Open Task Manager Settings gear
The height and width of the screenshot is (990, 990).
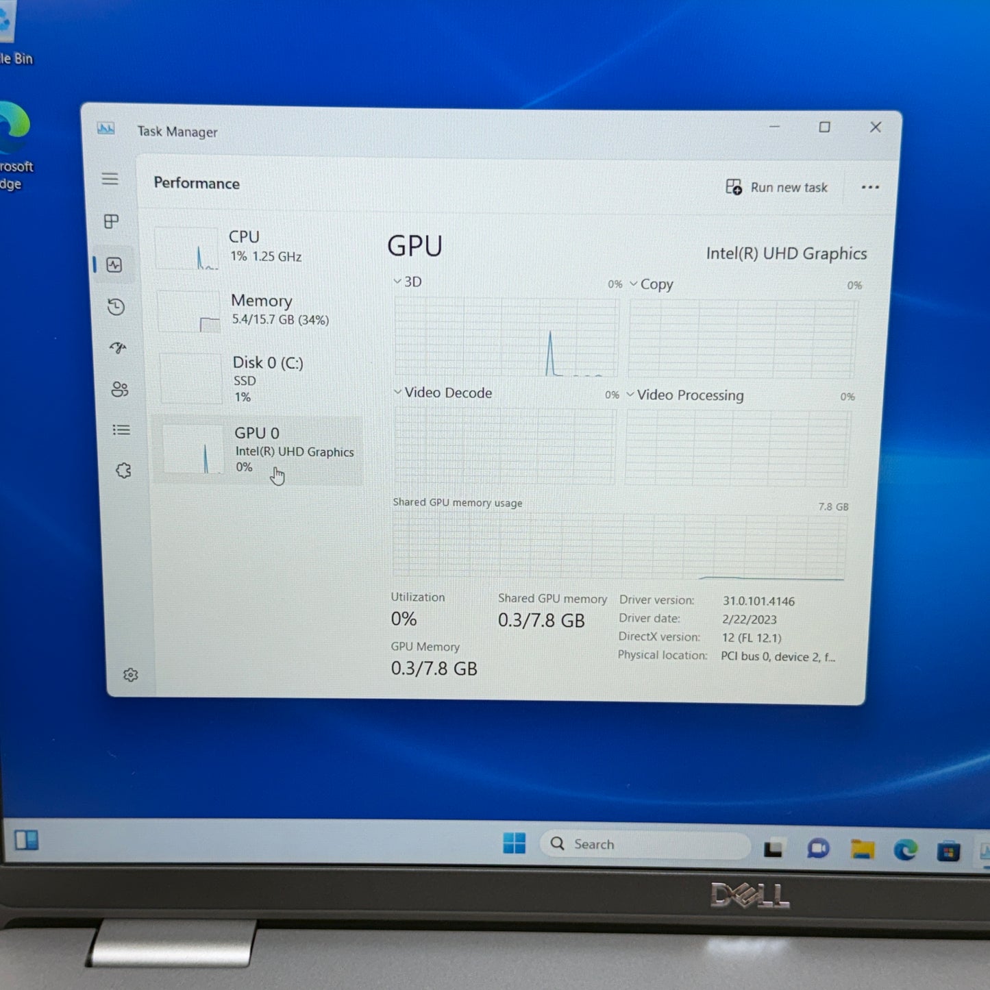(x=130, y=675)
